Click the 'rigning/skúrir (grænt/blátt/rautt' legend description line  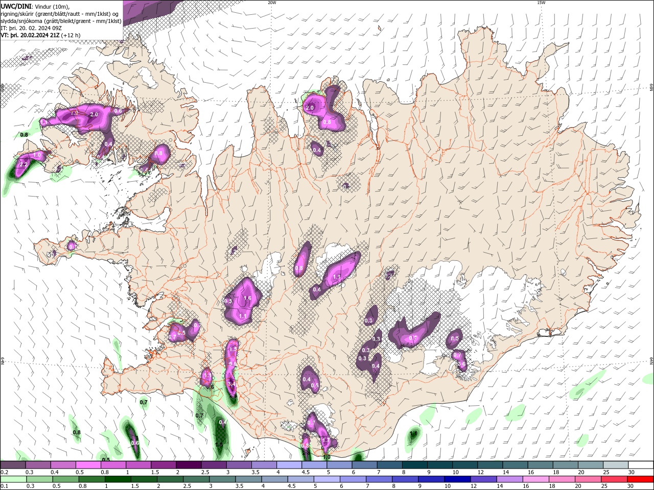tap(60, 14)
